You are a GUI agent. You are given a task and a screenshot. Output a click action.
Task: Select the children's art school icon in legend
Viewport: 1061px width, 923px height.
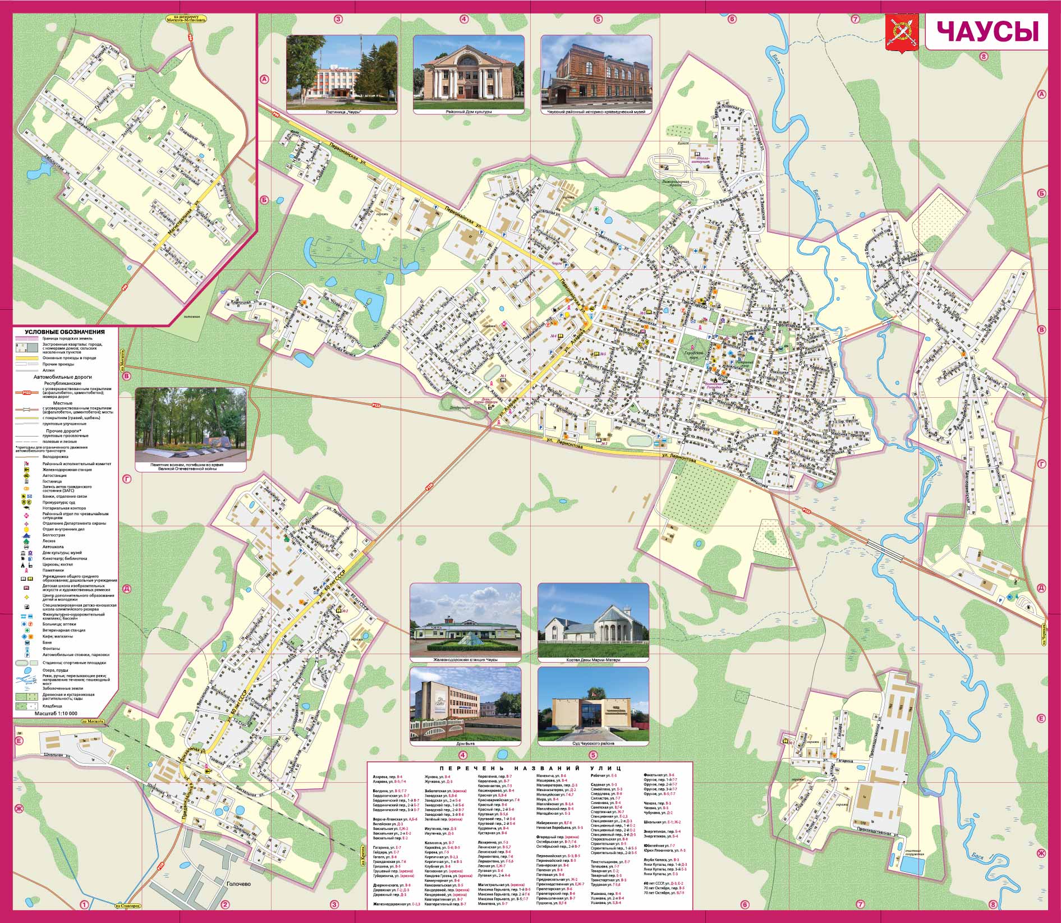tap(26, 587)
